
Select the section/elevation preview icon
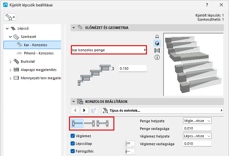(x=157, y=51)
